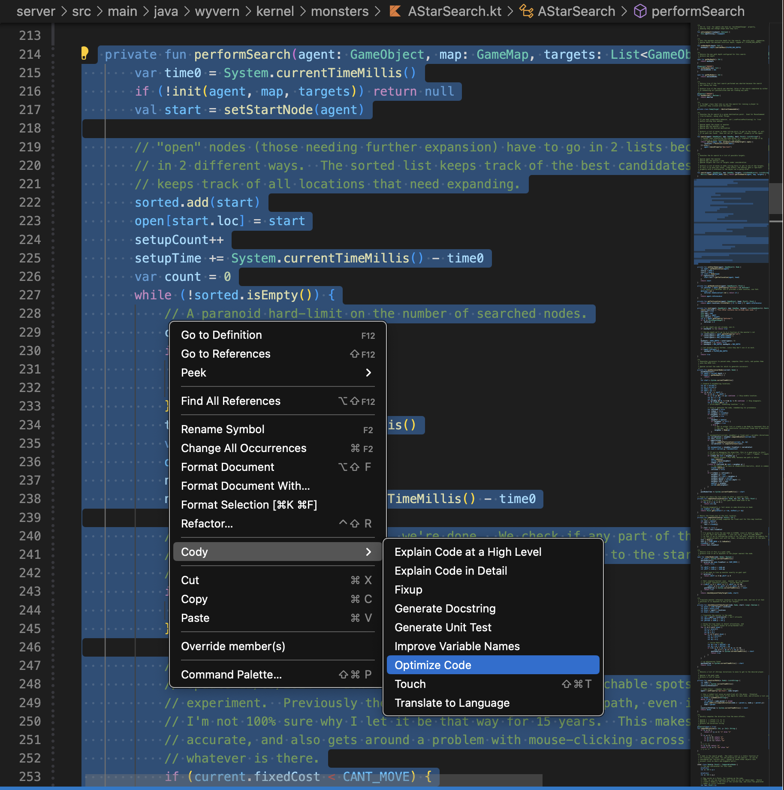Viewport: 784px width, 790px height.
Task: Click breadcrumb folder 'monsters'
Action: click(x=340, y=11)
